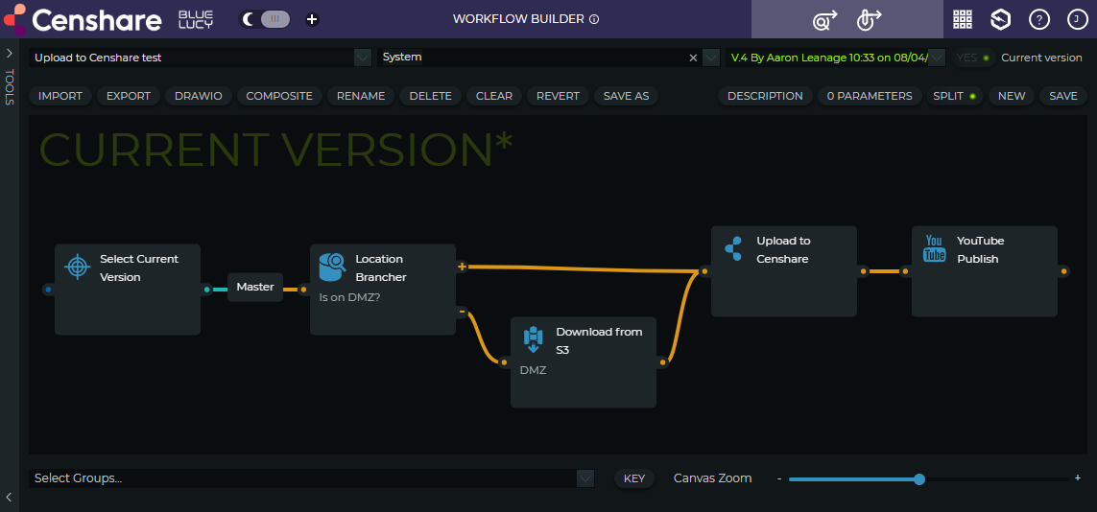The width and height of the screenshot is (1097, 512).
Task: Click the Upload to Censhare node icon
Action: click(x=733, y=248)
